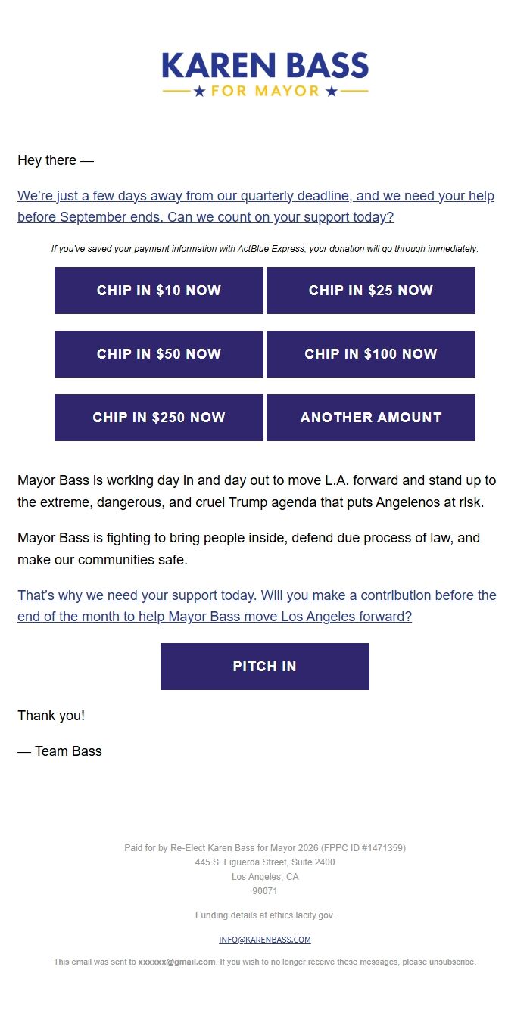The width and height of the screenshot is (530, 1010).
Task: Click the left star in the logo
Action: tap(200, 92)
